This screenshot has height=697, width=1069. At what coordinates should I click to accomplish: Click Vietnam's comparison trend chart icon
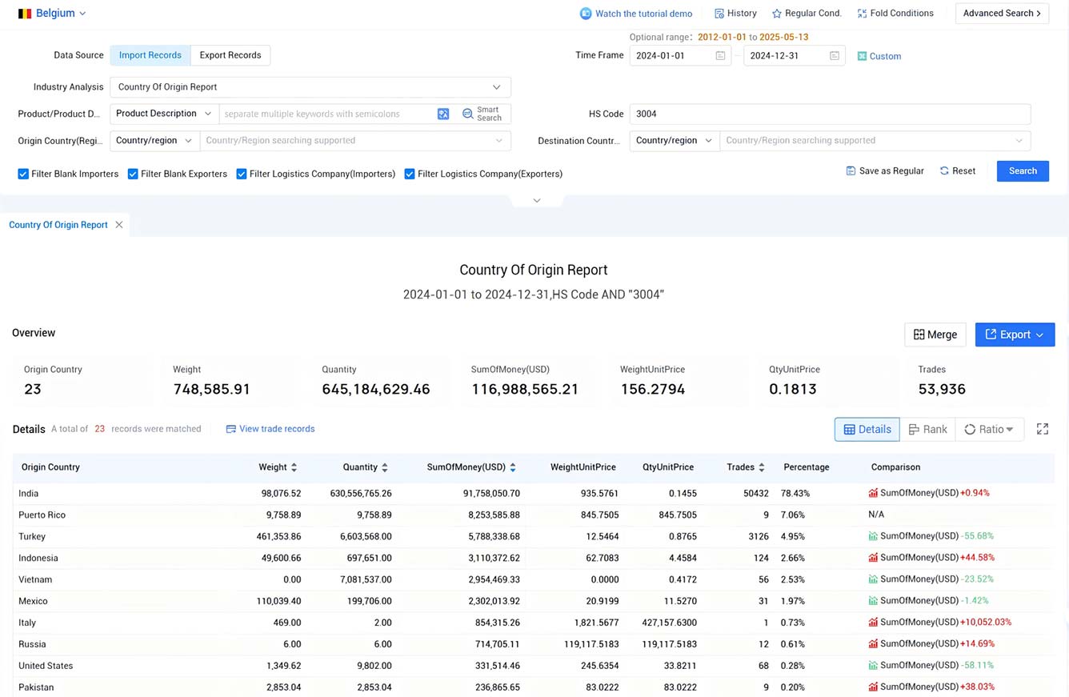coord(873,579)
